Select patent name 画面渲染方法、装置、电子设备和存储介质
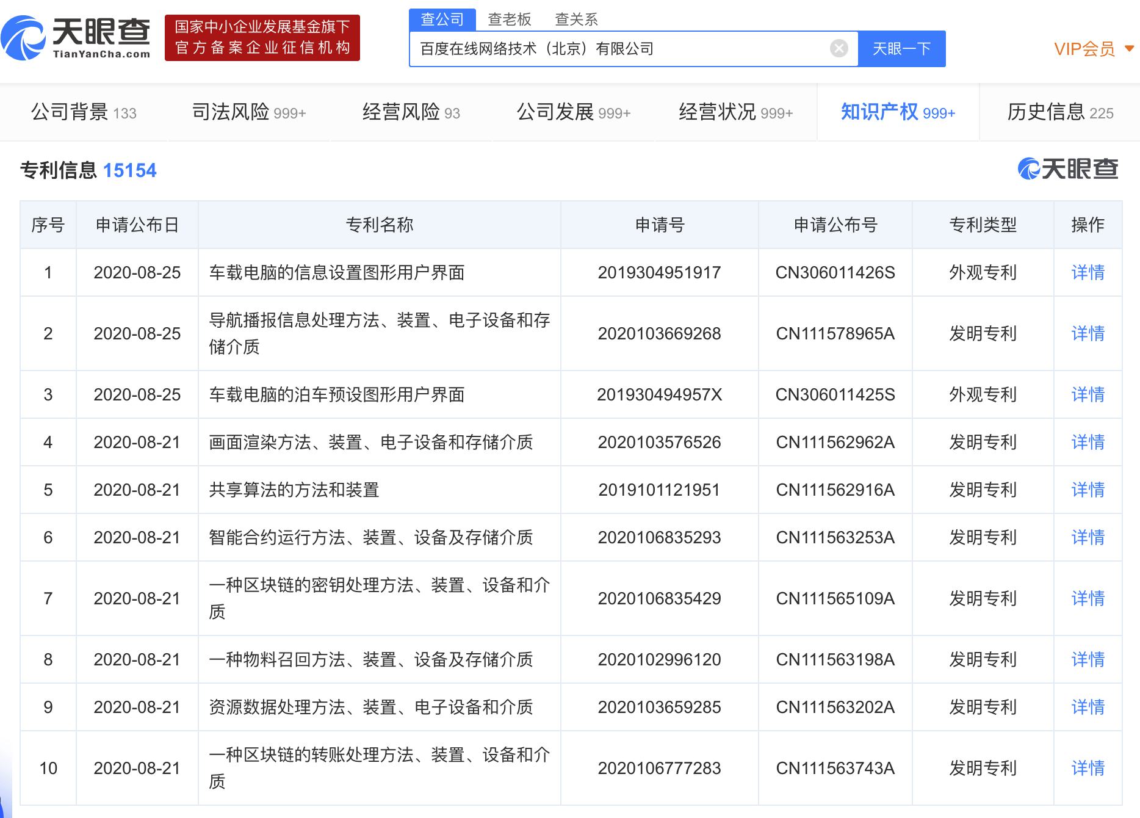The width and height of the screenshot is (1140, 818). tap(371, 442)
